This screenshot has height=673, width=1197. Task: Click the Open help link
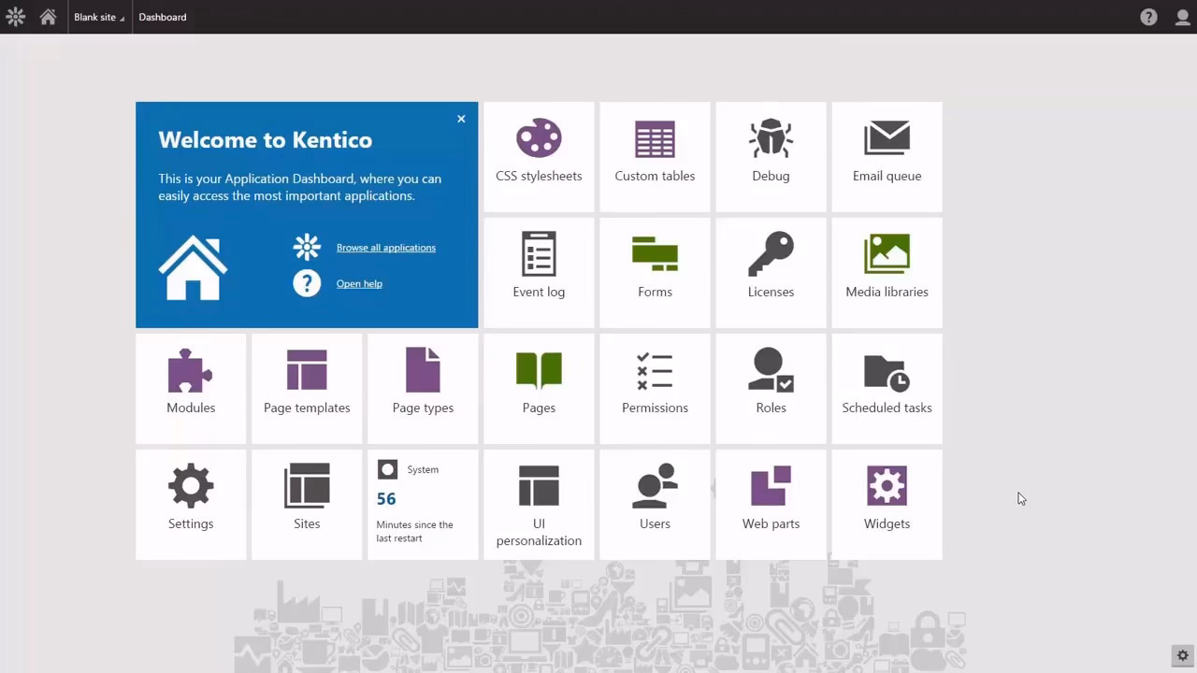[x=359, y=283]
